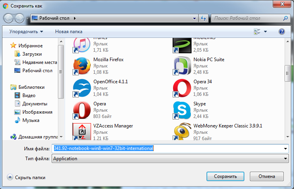Open the help question mark icon
Image resolution: width=294 pixels, height=189 pixels.
pyautogui.click(x=282, y=32)
